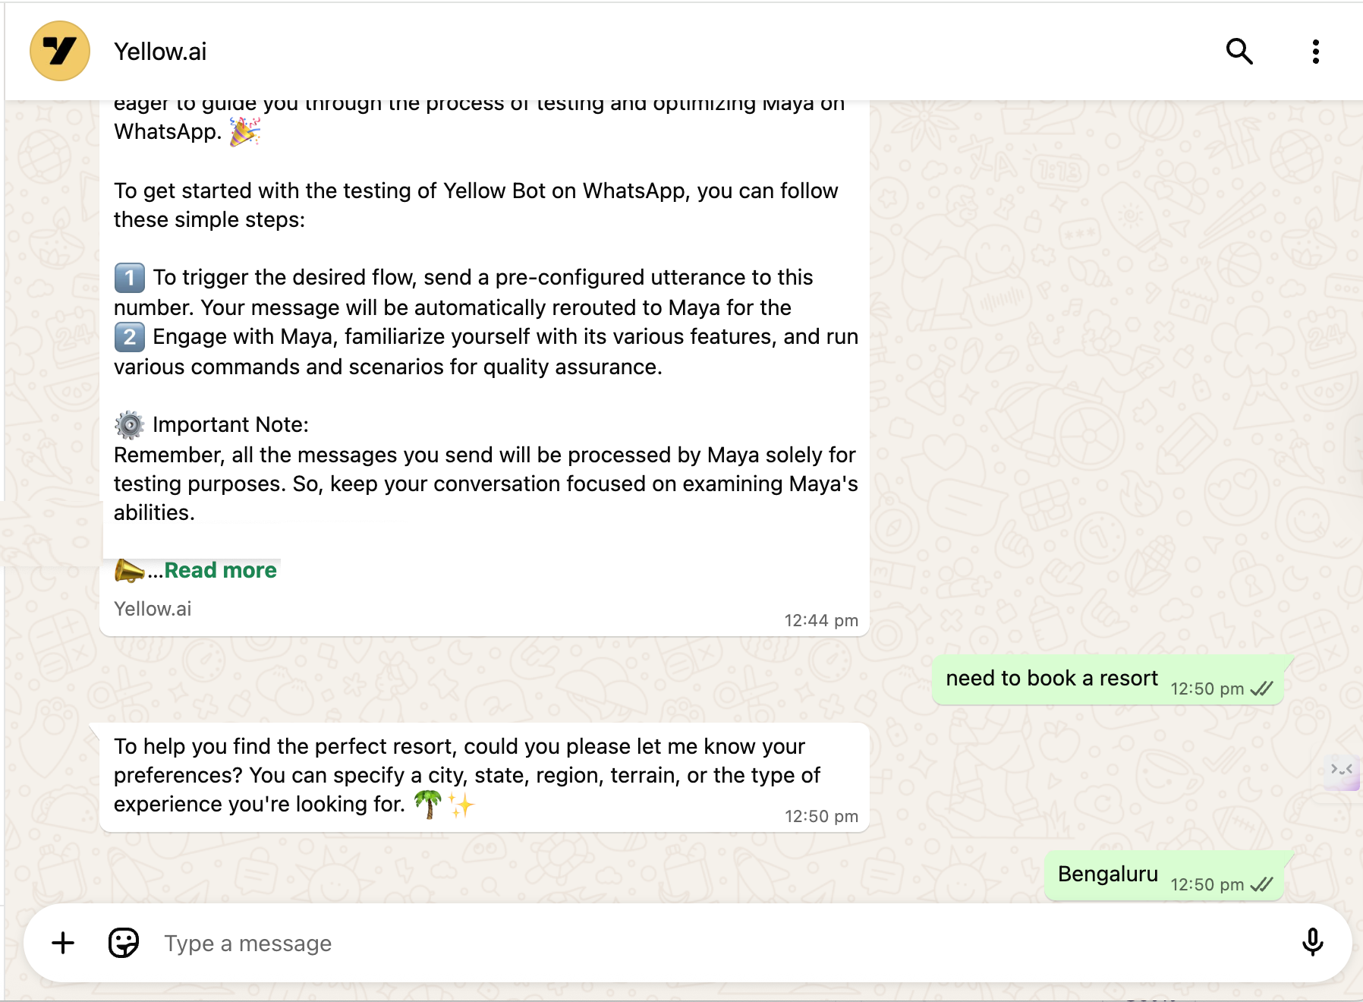
Task: Click the collapse arrows icon at right edge
Action: pyautogui.click(x=1341, y=770)
